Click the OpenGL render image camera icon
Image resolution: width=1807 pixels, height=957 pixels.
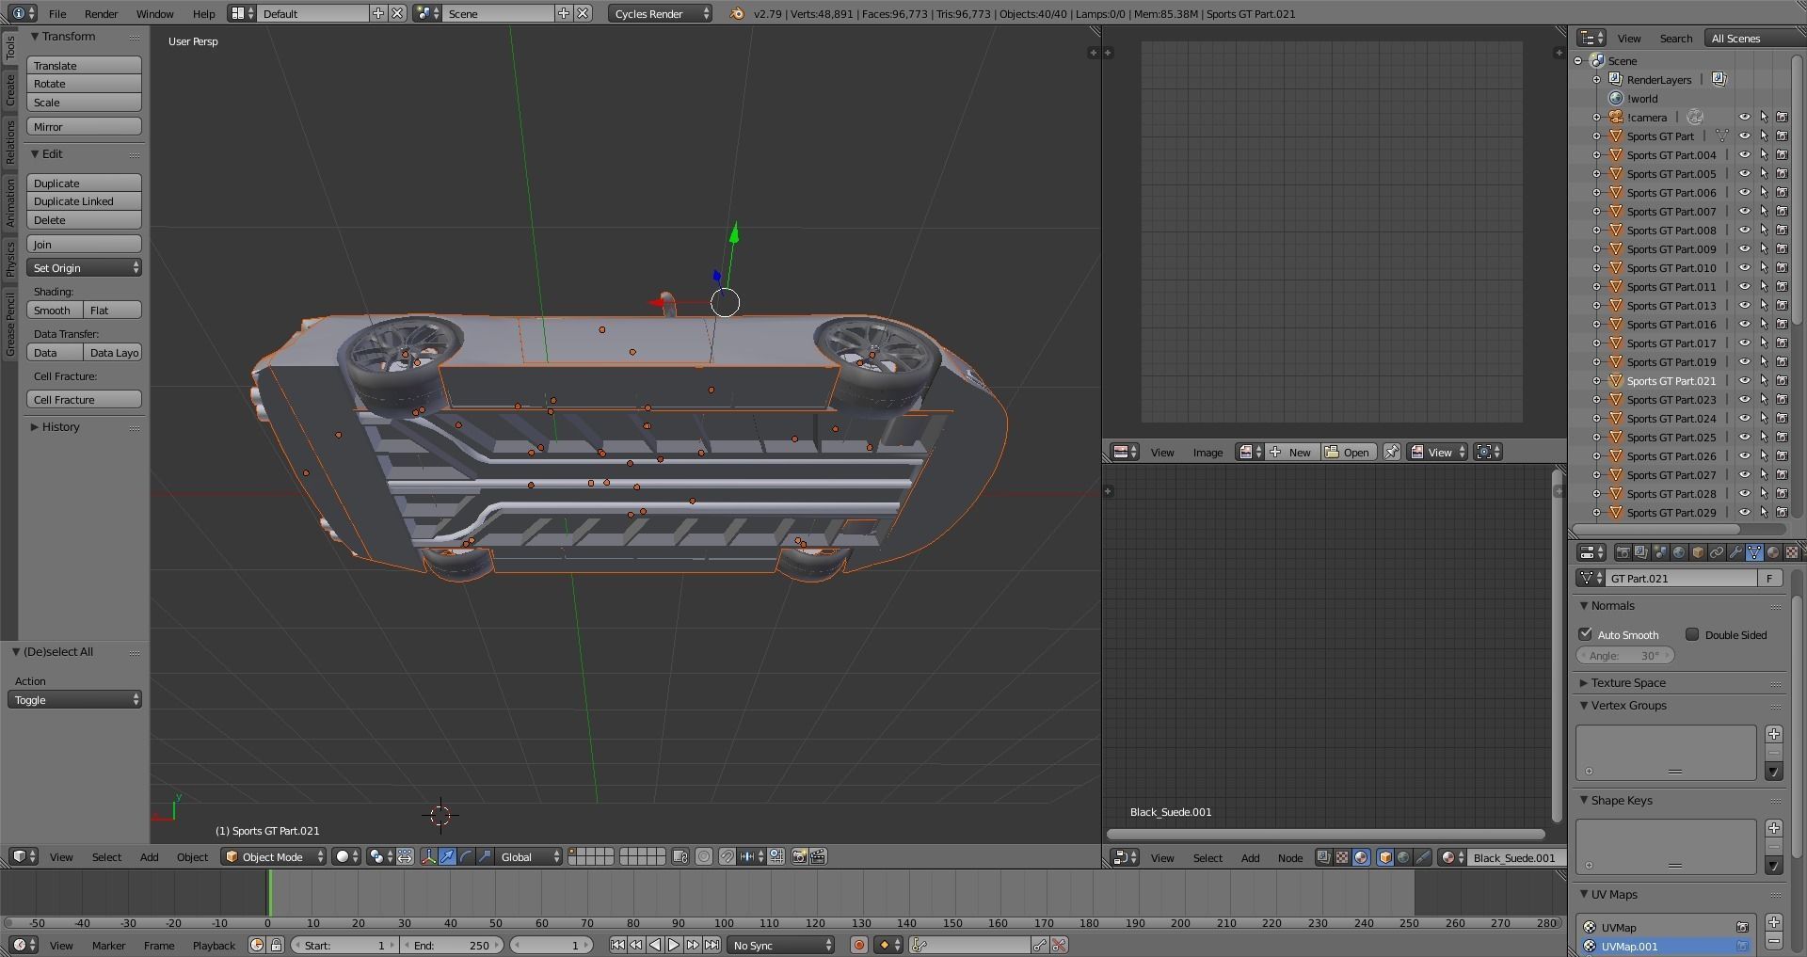click(800, 856)
